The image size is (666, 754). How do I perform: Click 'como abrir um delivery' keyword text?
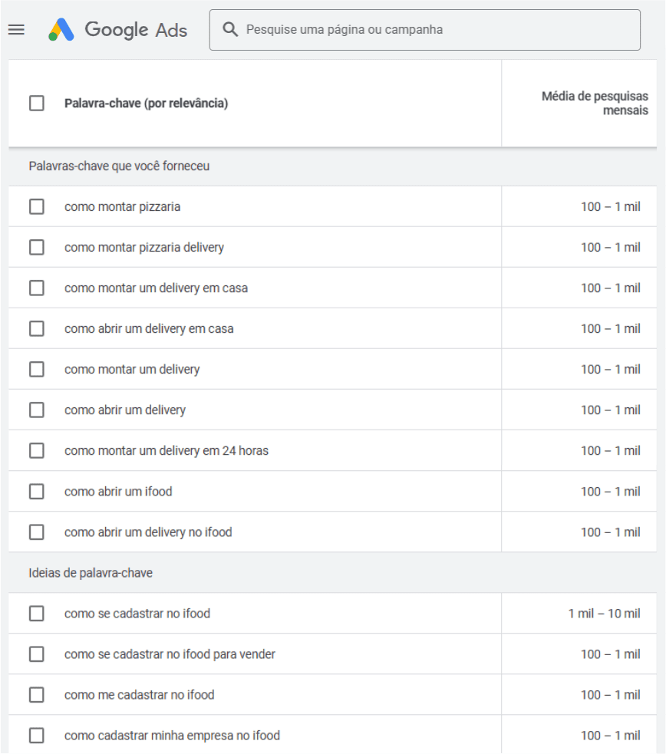pyautogui.click(x=125, y=410)
